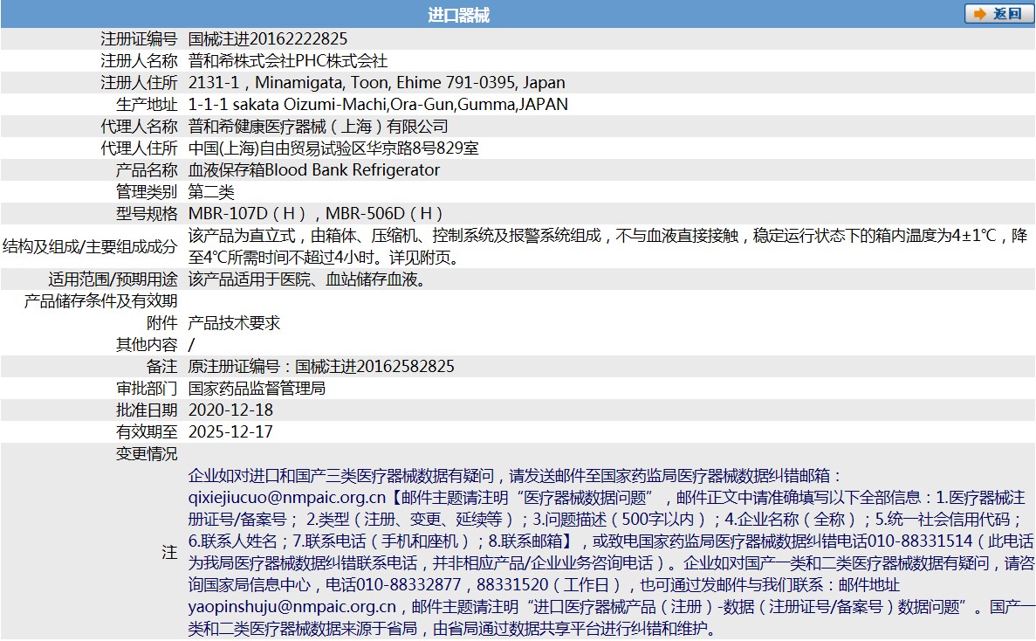
Task: Click the 管理类别 label
Action: point(147,191)
